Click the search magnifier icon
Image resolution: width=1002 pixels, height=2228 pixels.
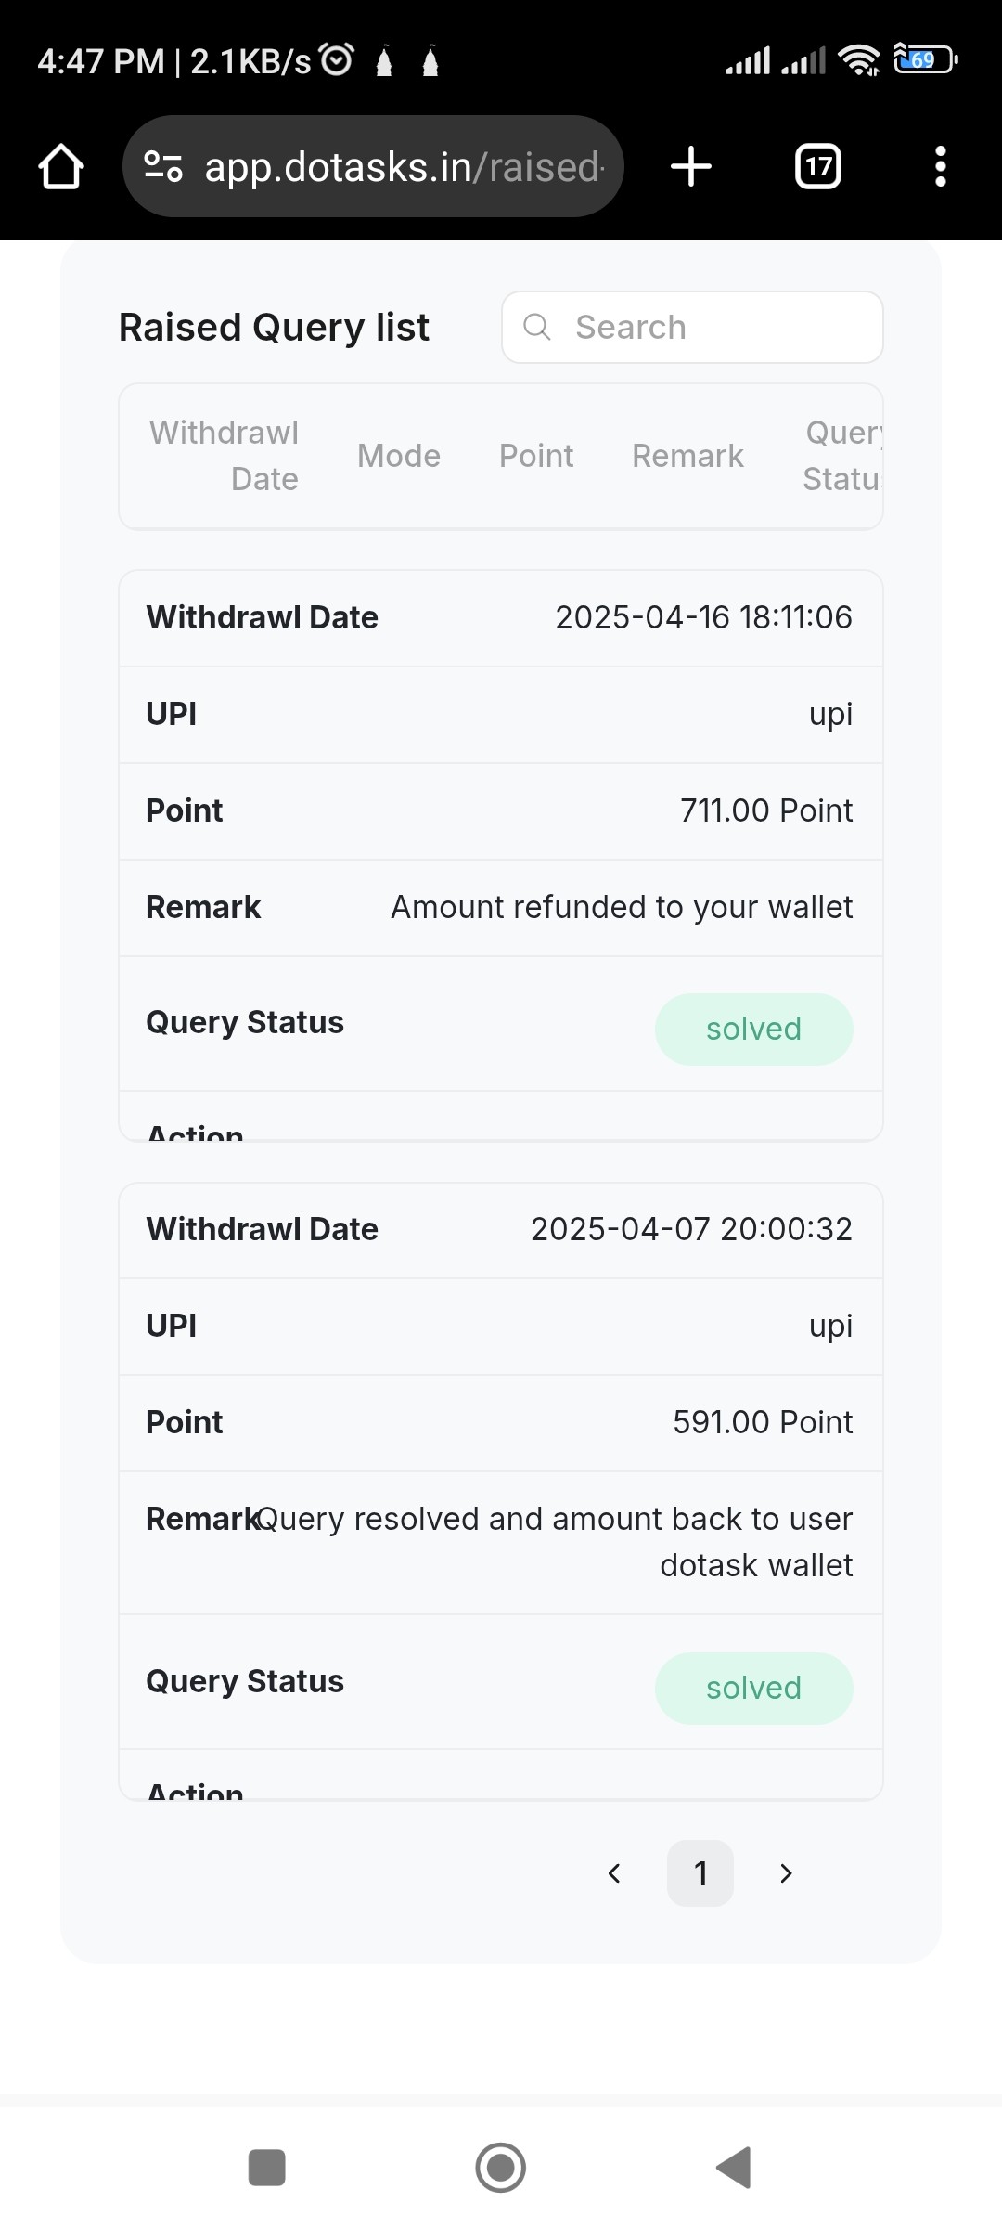537,327
